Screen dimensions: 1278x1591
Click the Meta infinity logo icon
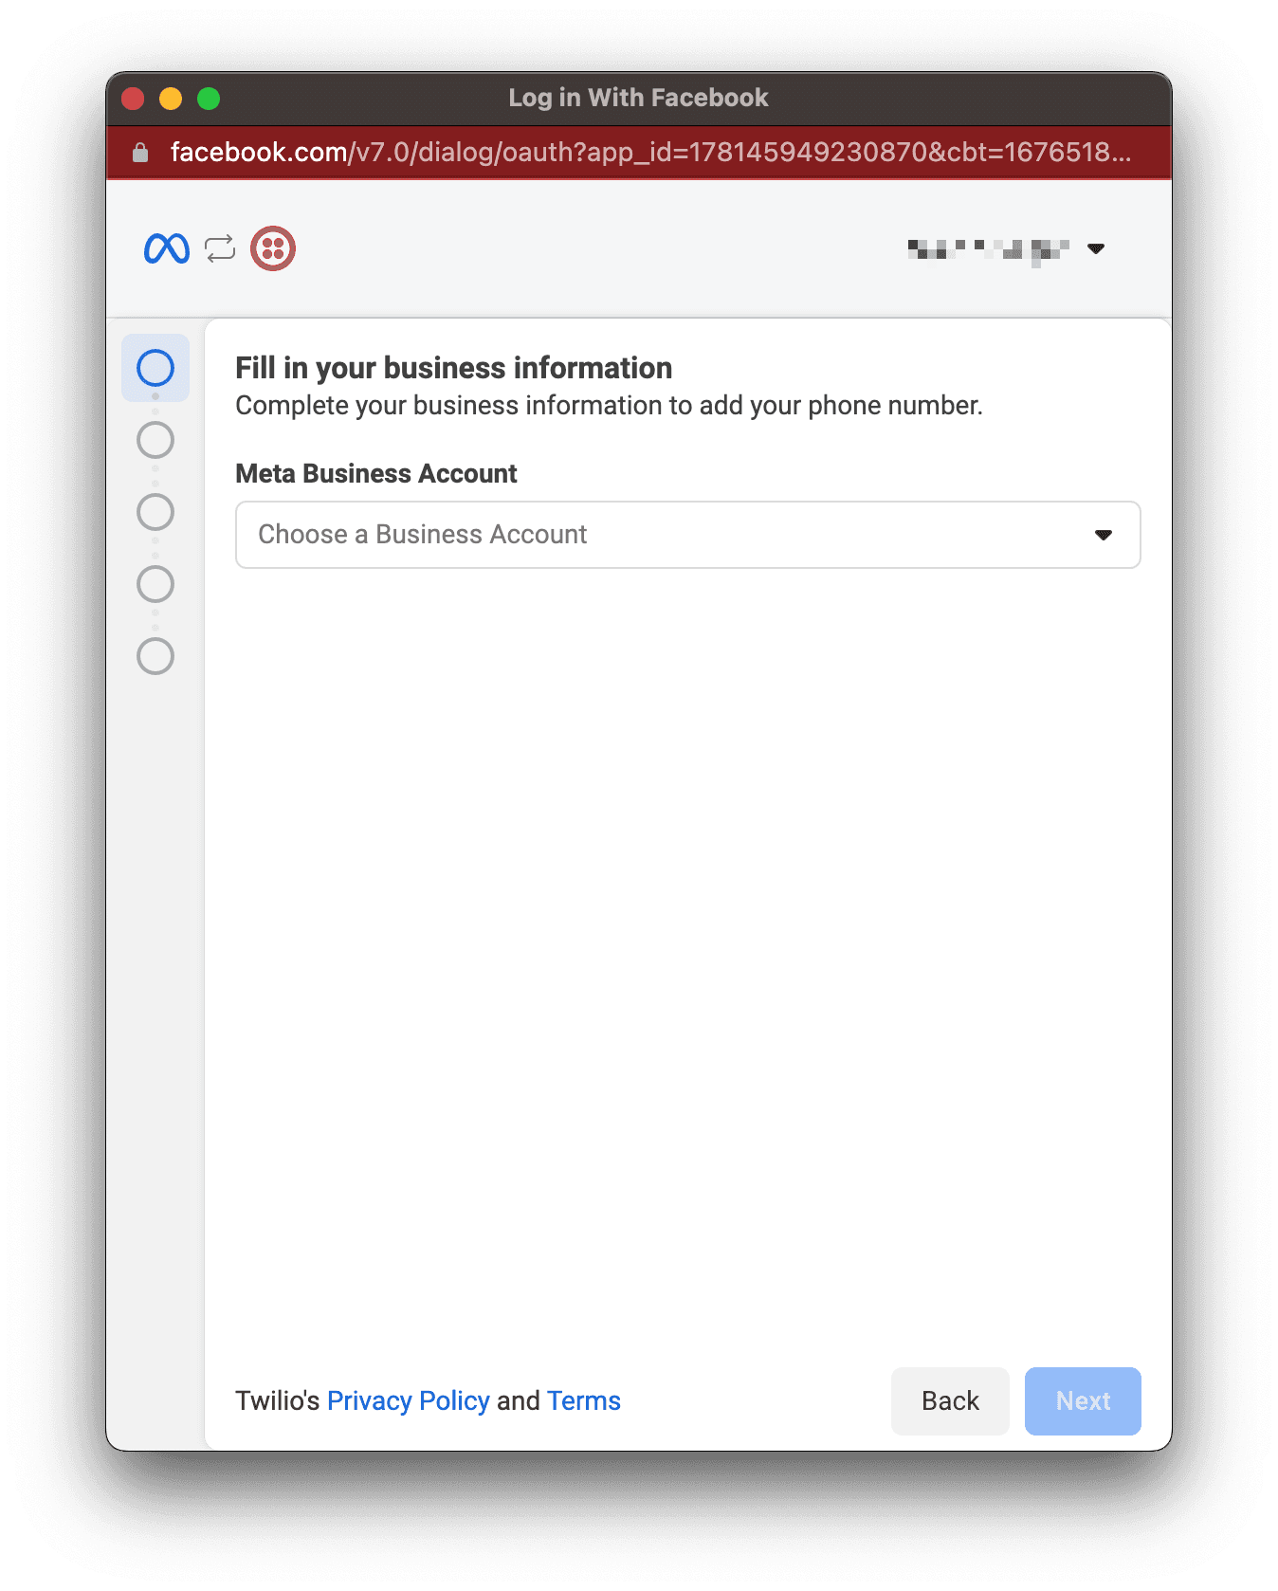point(167,248)
